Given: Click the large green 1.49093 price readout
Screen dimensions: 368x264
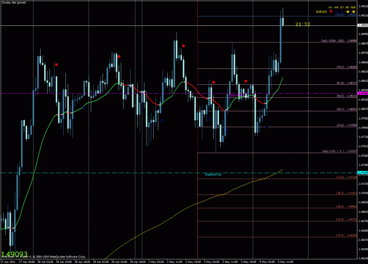Looking at the screenshot, I should point(14,254).
